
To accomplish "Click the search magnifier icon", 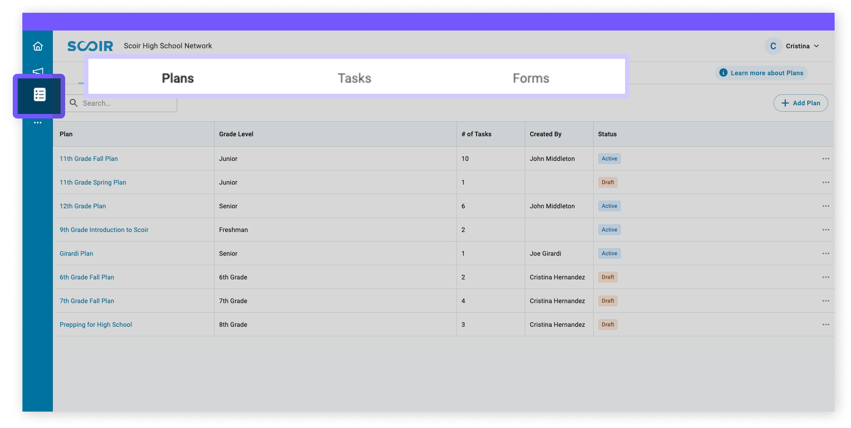I will click(73, 103).
